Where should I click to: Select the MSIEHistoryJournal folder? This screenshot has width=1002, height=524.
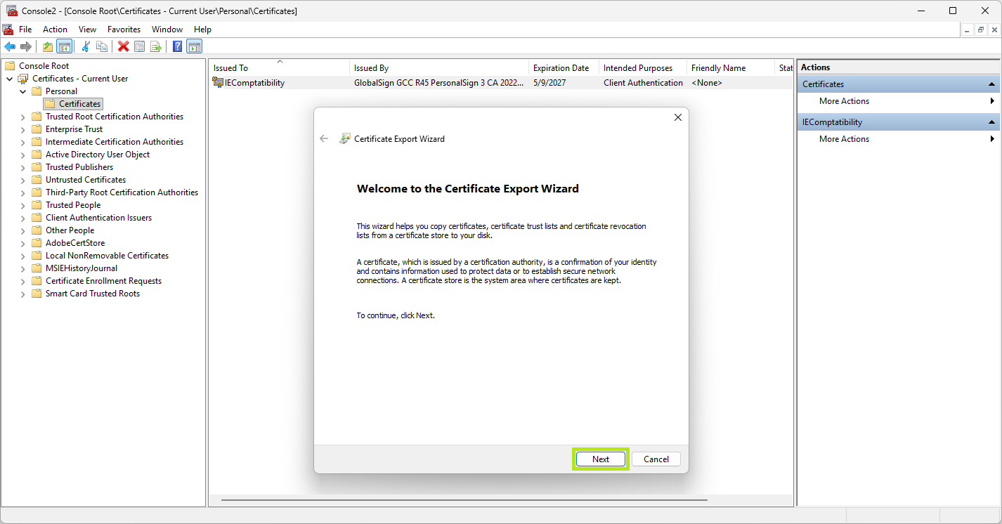[82, 268]
